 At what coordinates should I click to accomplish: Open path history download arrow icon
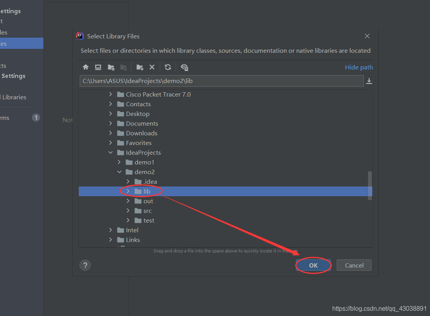369,81
